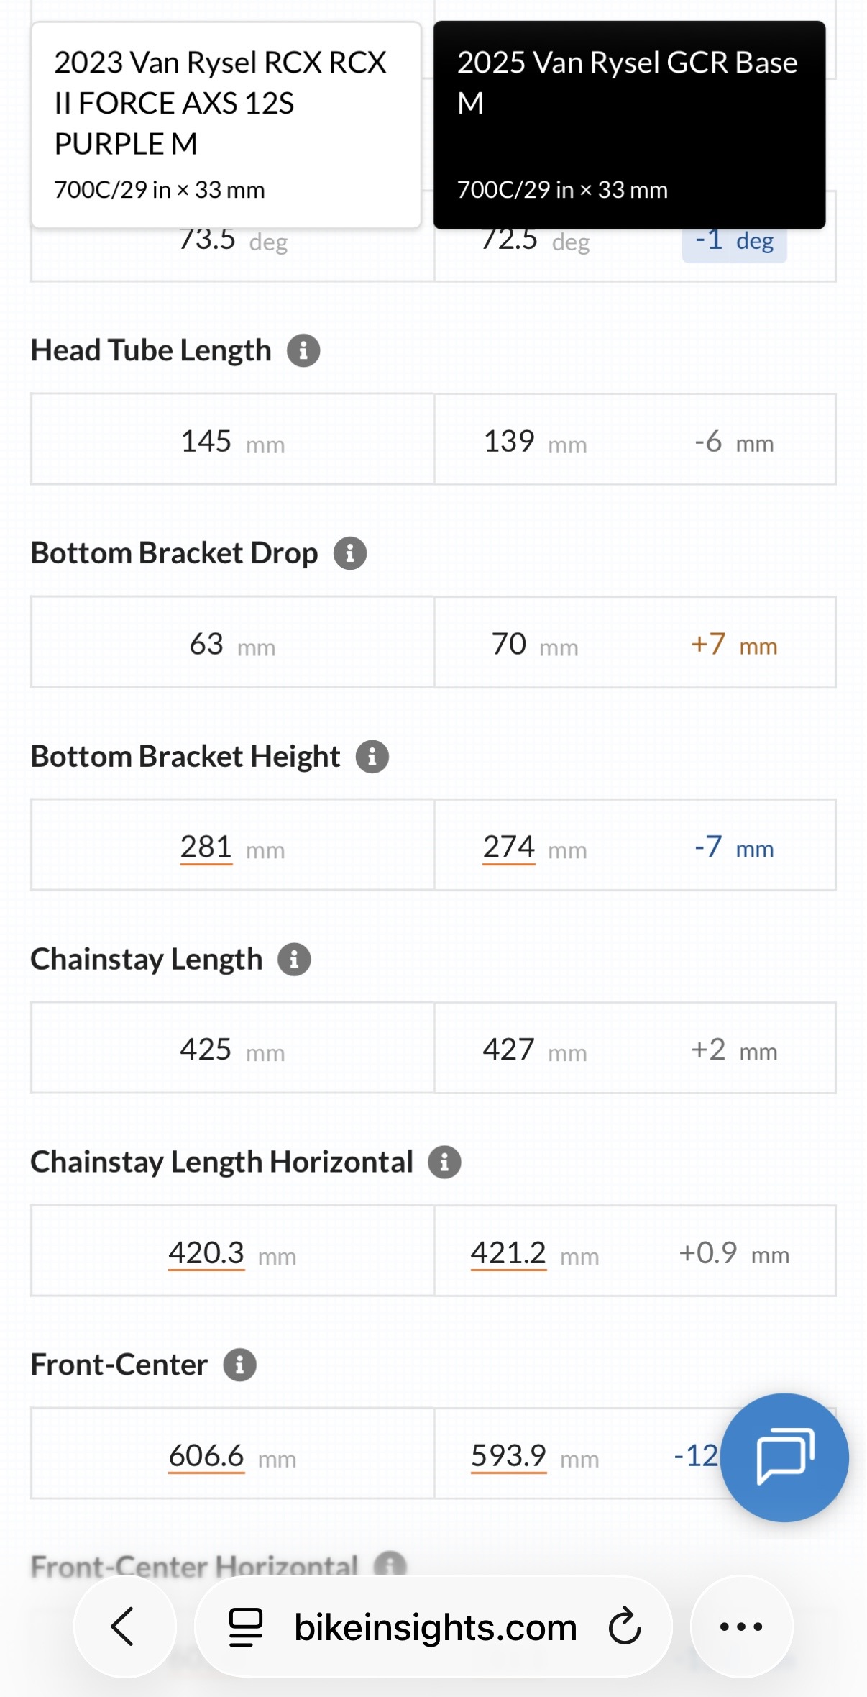The width and height of the screenshot is (867, 1697).
Task: Tap the bikeinsights.com address field
Action: 435,1627
